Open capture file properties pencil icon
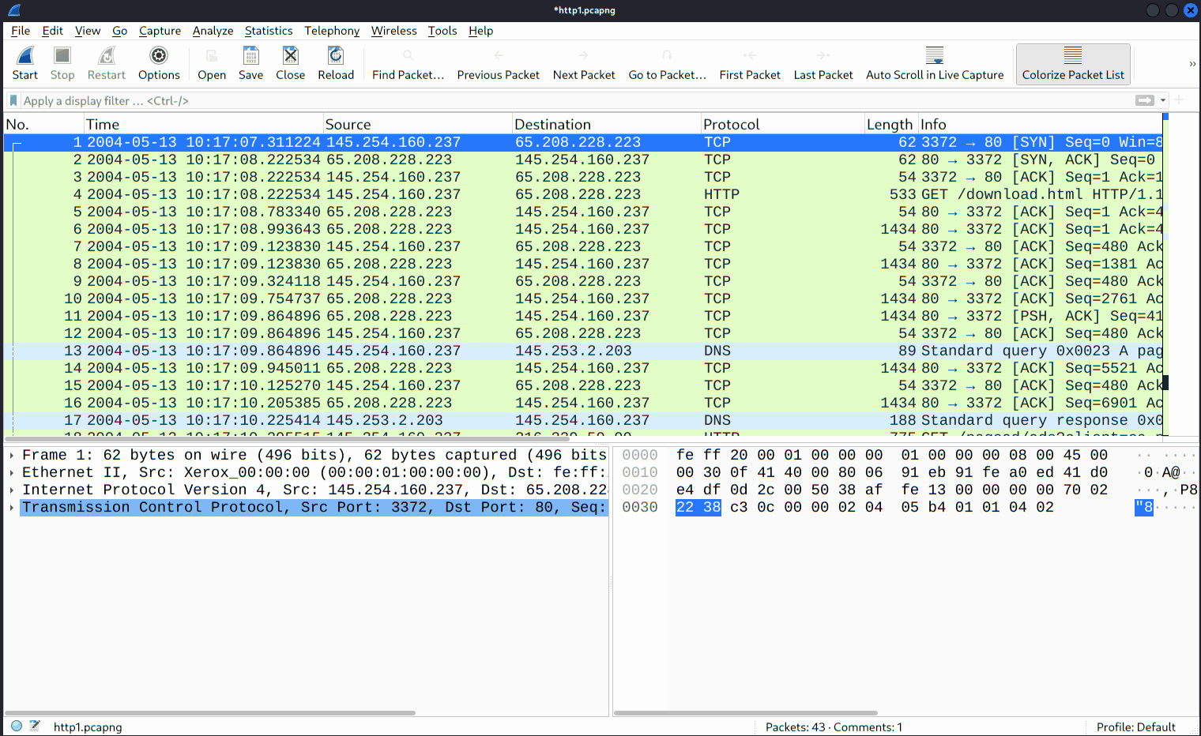 click(35, 726)
